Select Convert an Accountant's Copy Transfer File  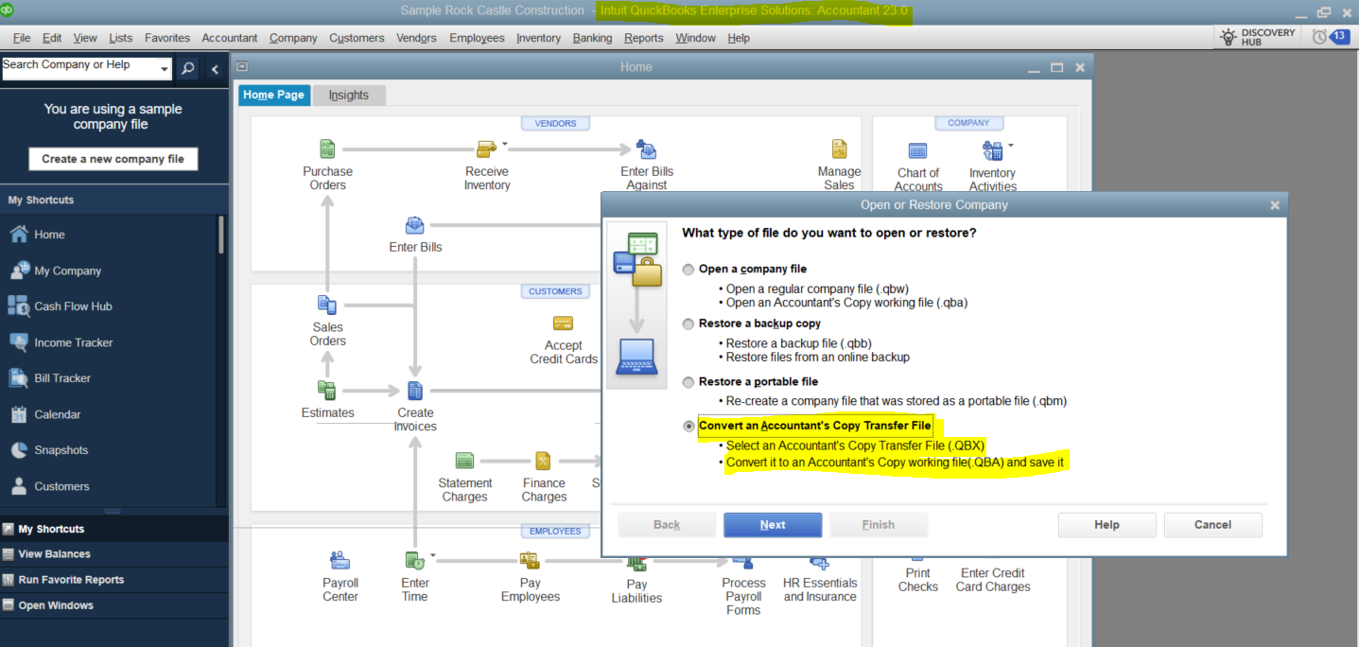pos(688,427)
